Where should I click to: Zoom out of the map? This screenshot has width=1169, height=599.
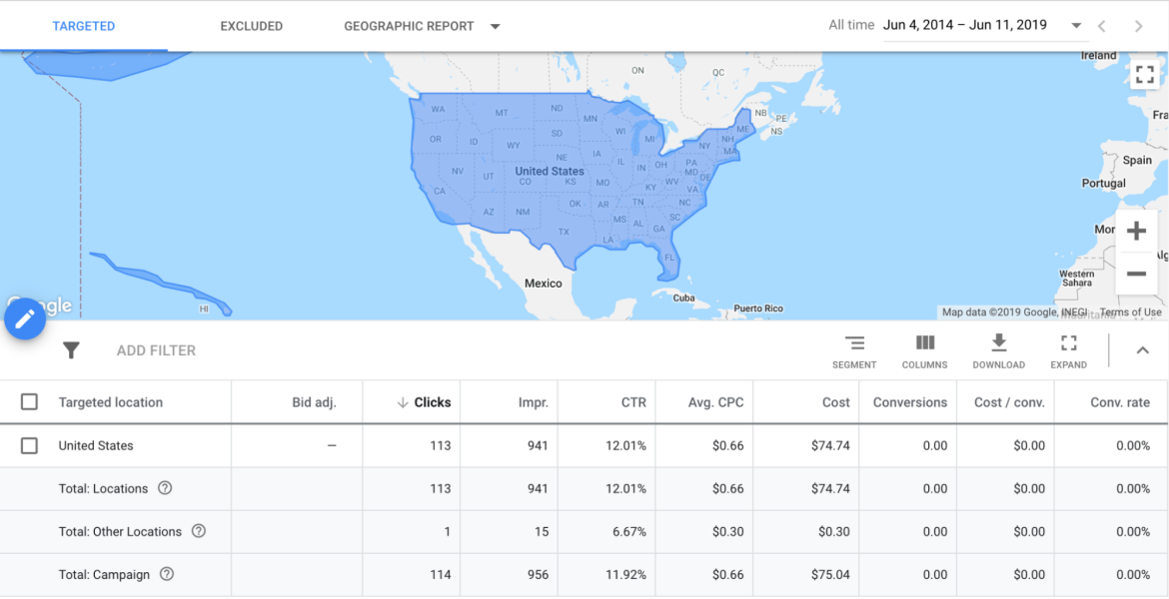coord(1136,273)
